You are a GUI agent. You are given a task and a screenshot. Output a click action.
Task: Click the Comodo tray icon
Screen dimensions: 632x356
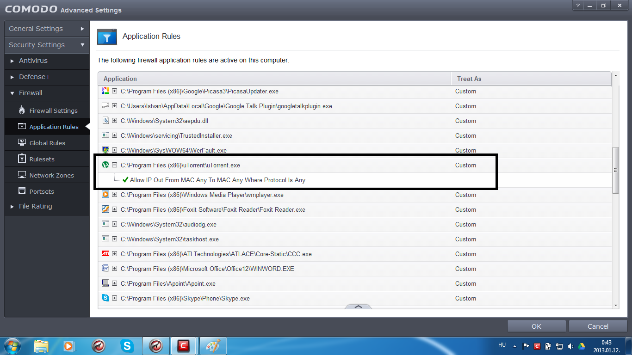[x=537, y=346]
